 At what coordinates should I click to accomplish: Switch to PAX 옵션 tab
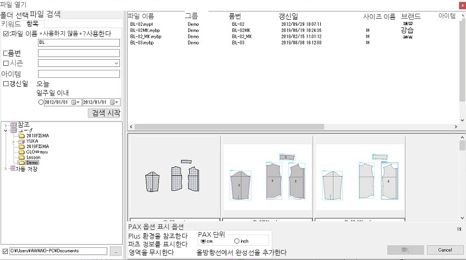pos(143,227)
